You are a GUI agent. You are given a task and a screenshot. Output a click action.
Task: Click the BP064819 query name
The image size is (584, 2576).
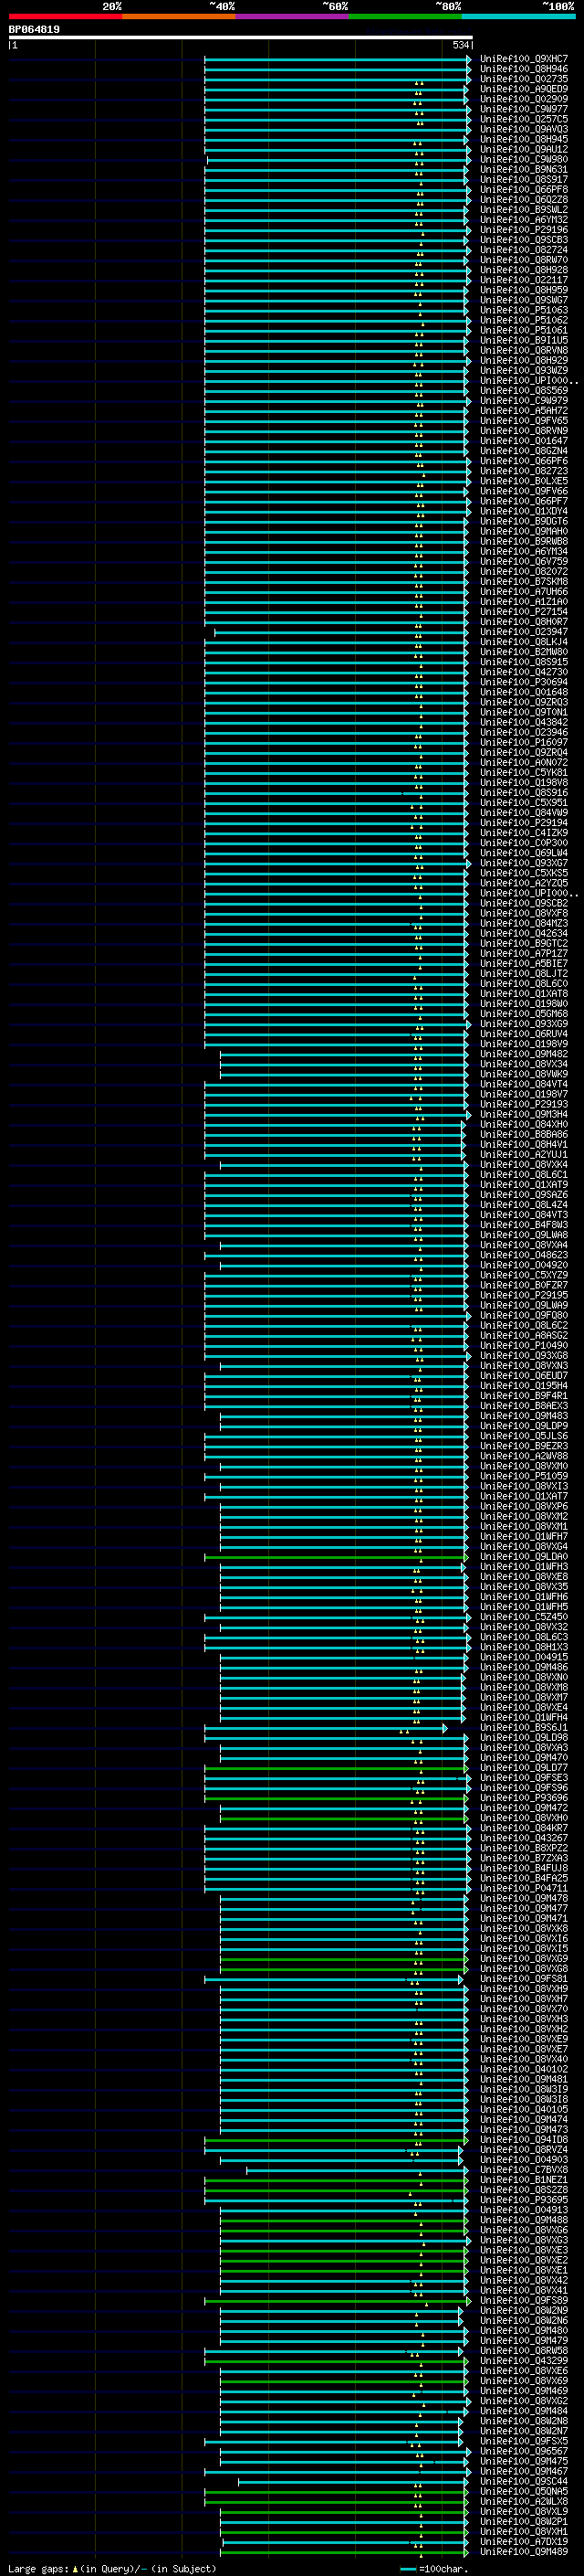[x=34, y=29]
